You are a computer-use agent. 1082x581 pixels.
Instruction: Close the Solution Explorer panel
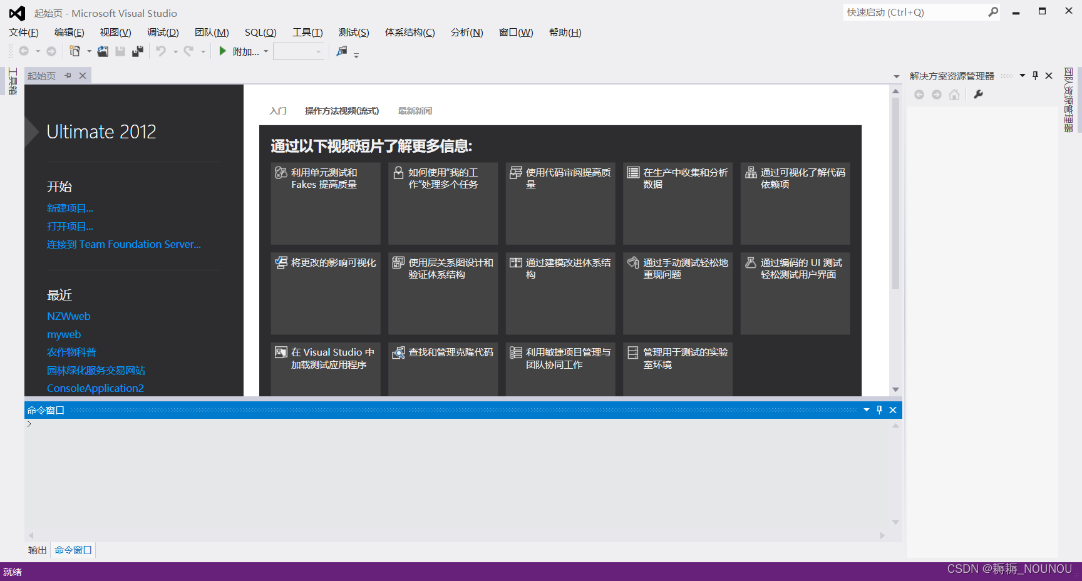tap(1049, 76)
